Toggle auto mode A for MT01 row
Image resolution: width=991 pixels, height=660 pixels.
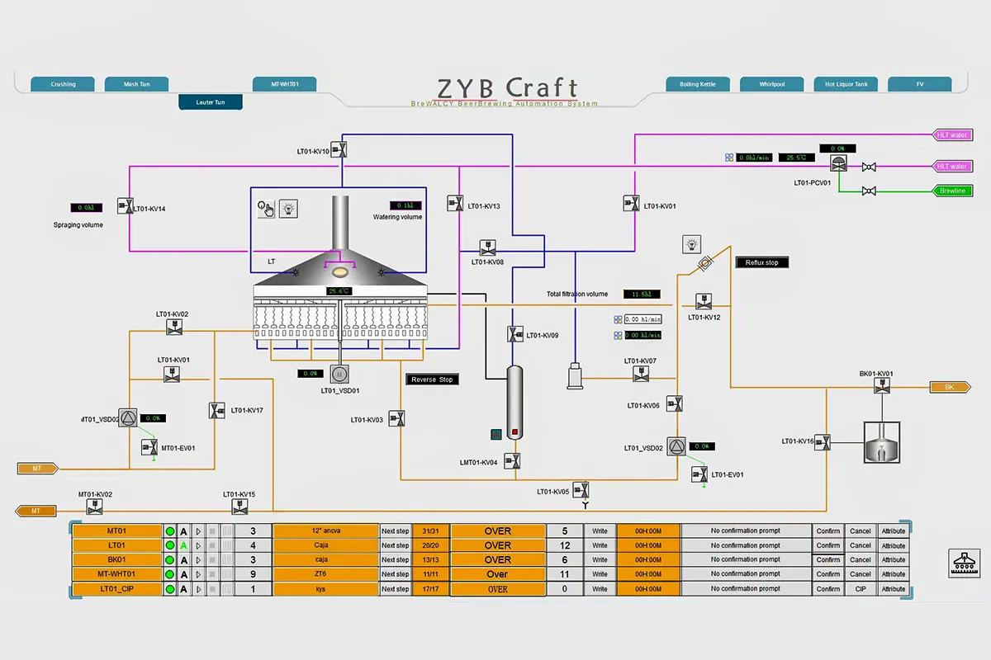point(184,531)
